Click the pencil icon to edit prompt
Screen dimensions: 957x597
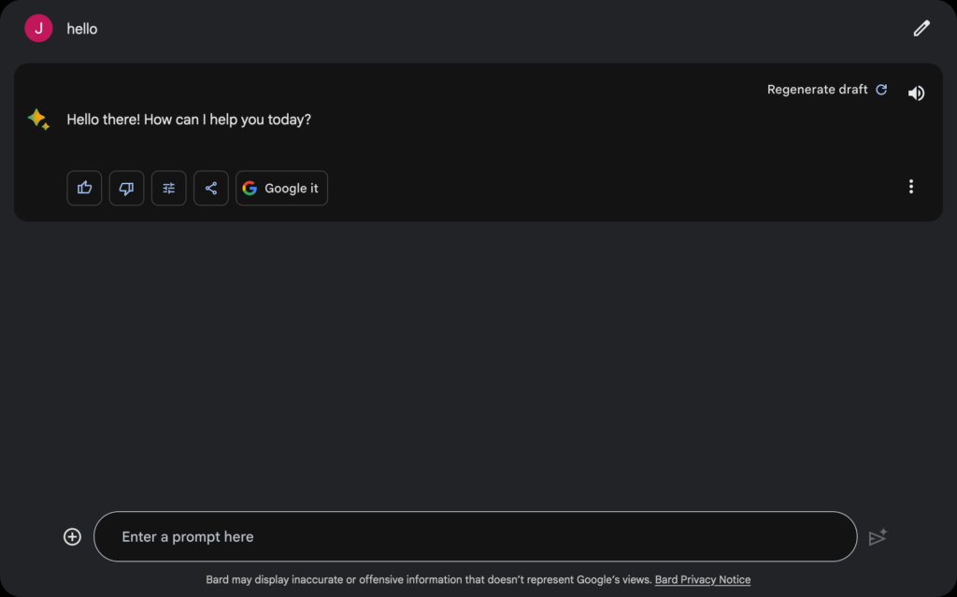coord(921,28)
